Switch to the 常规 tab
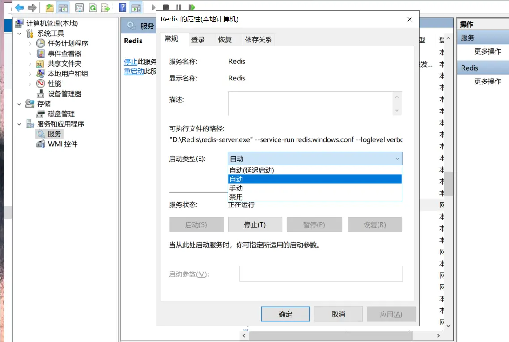Screen dimensions: 509x342 [171, 39]
